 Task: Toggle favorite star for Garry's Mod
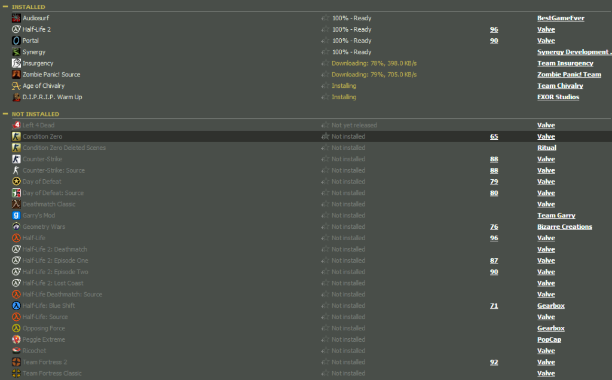pos(325,216)
